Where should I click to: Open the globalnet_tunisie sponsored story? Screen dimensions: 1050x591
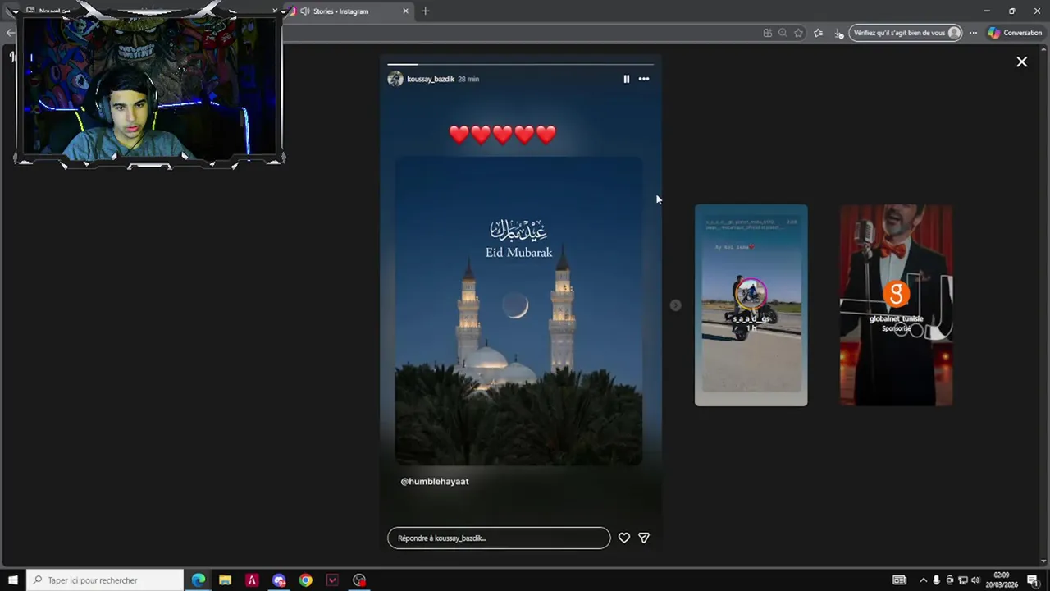point(897,305)
